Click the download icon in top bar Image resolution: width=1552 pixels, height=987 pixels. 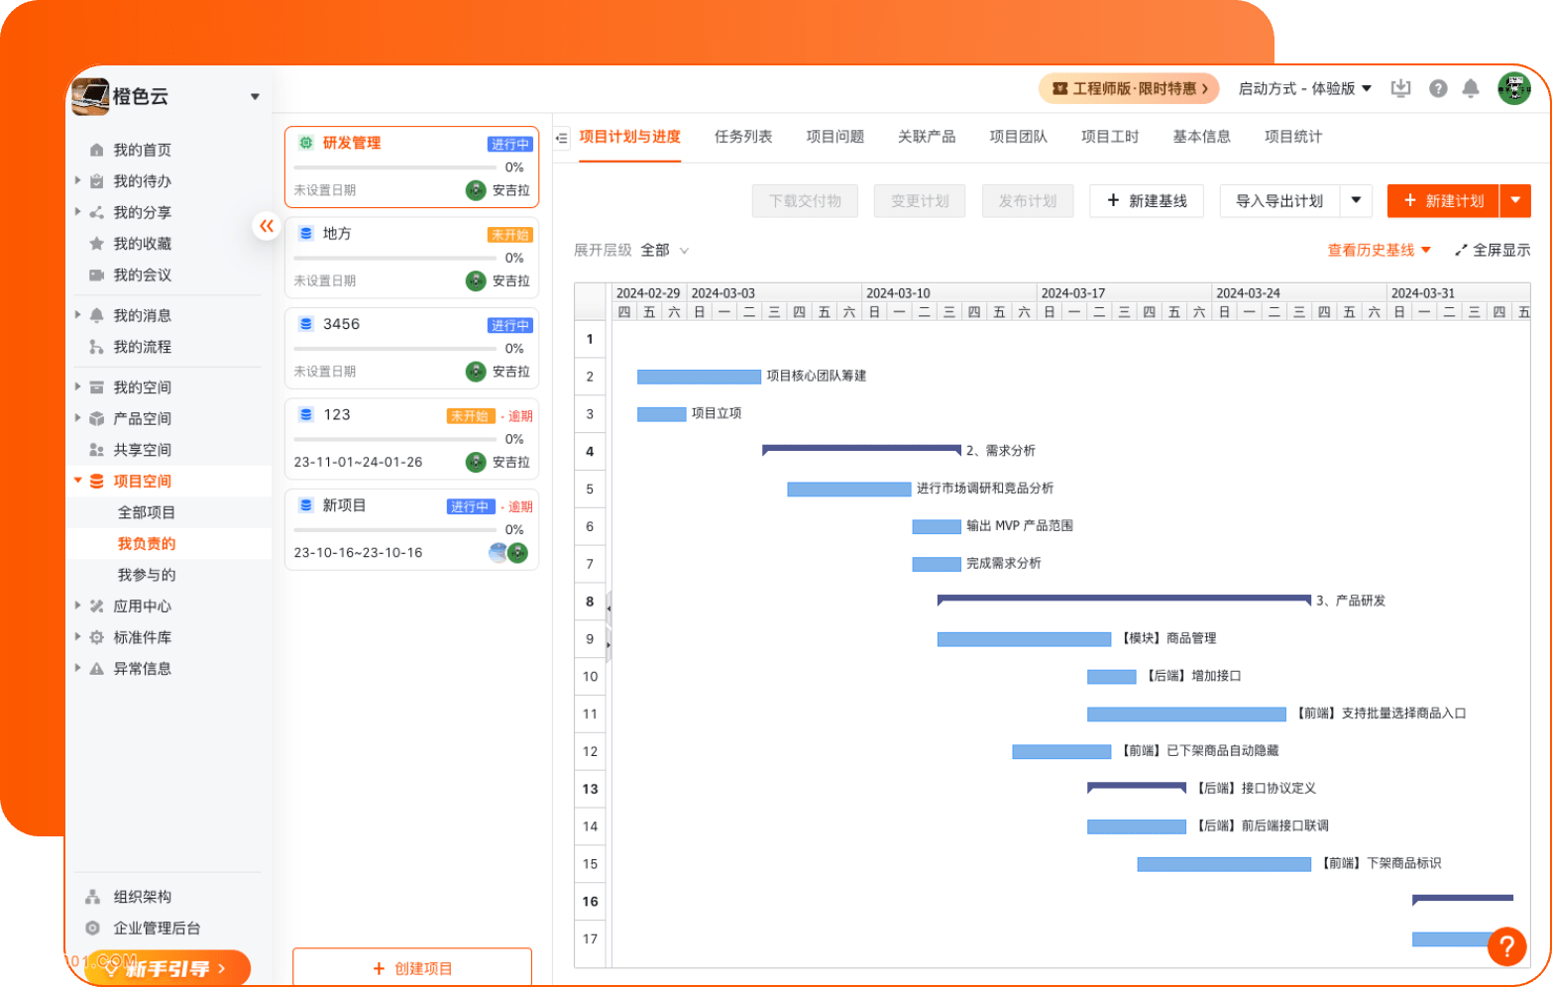coord(1400,89)
